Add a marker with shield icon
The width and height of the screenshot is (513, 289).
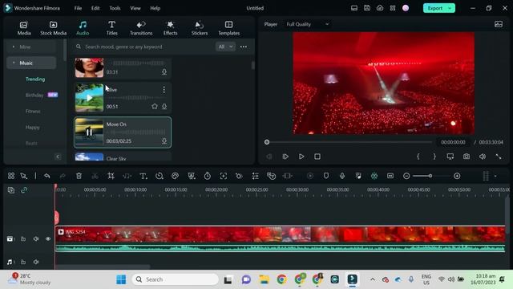coord(326,176)
